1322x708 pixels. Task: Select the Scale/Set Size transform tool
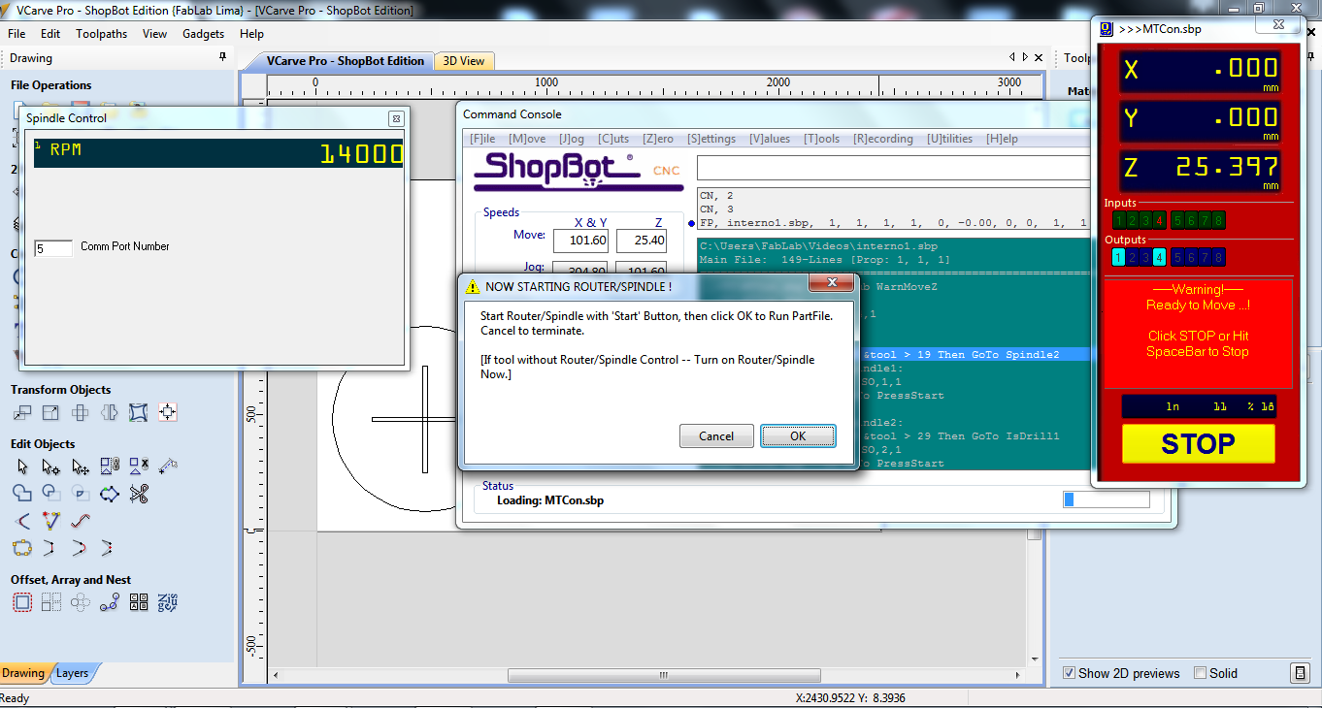tap(51, 412)
